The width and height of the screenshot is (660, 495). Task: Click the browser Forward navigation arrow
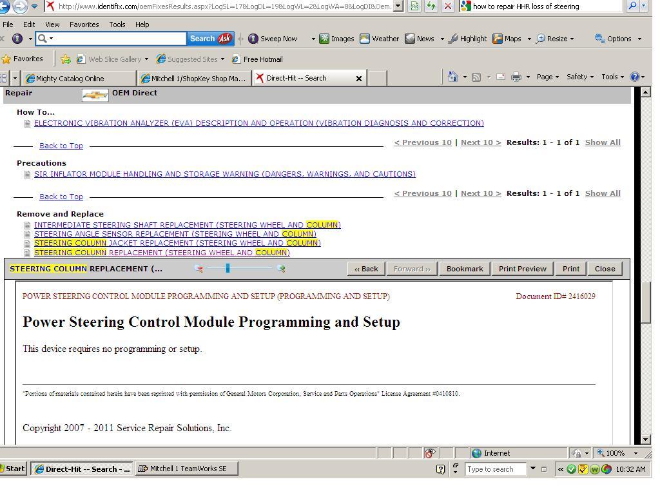tap(19, 6)
